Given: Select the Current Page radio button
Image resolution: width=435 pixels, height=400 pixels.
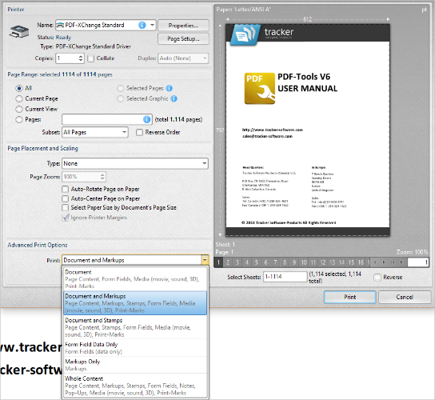Looking at the screenshot, I should (19, 99).
